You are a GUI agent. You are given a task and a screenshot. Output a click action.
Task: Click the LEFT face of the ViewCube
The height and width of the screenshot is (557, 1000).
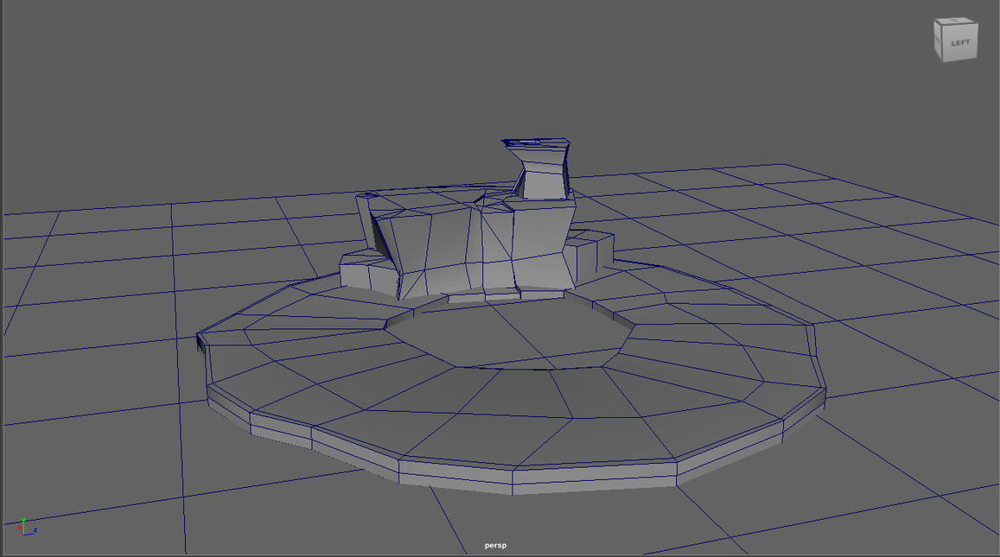[960, 43]
